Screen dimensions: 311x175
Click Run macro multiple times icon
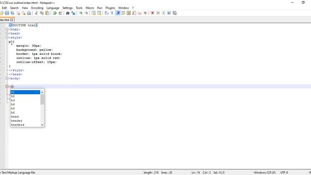169,13
